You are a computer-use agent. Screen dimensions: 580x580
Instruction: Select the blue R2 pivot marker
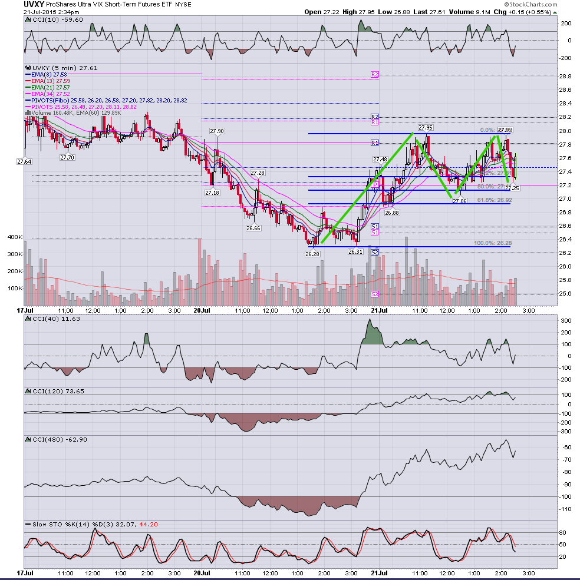(x=375, y=117)
